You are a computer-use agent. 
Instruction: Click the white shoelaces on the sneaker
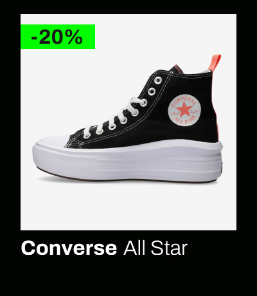pyautogui.click(x=117, y=116)
